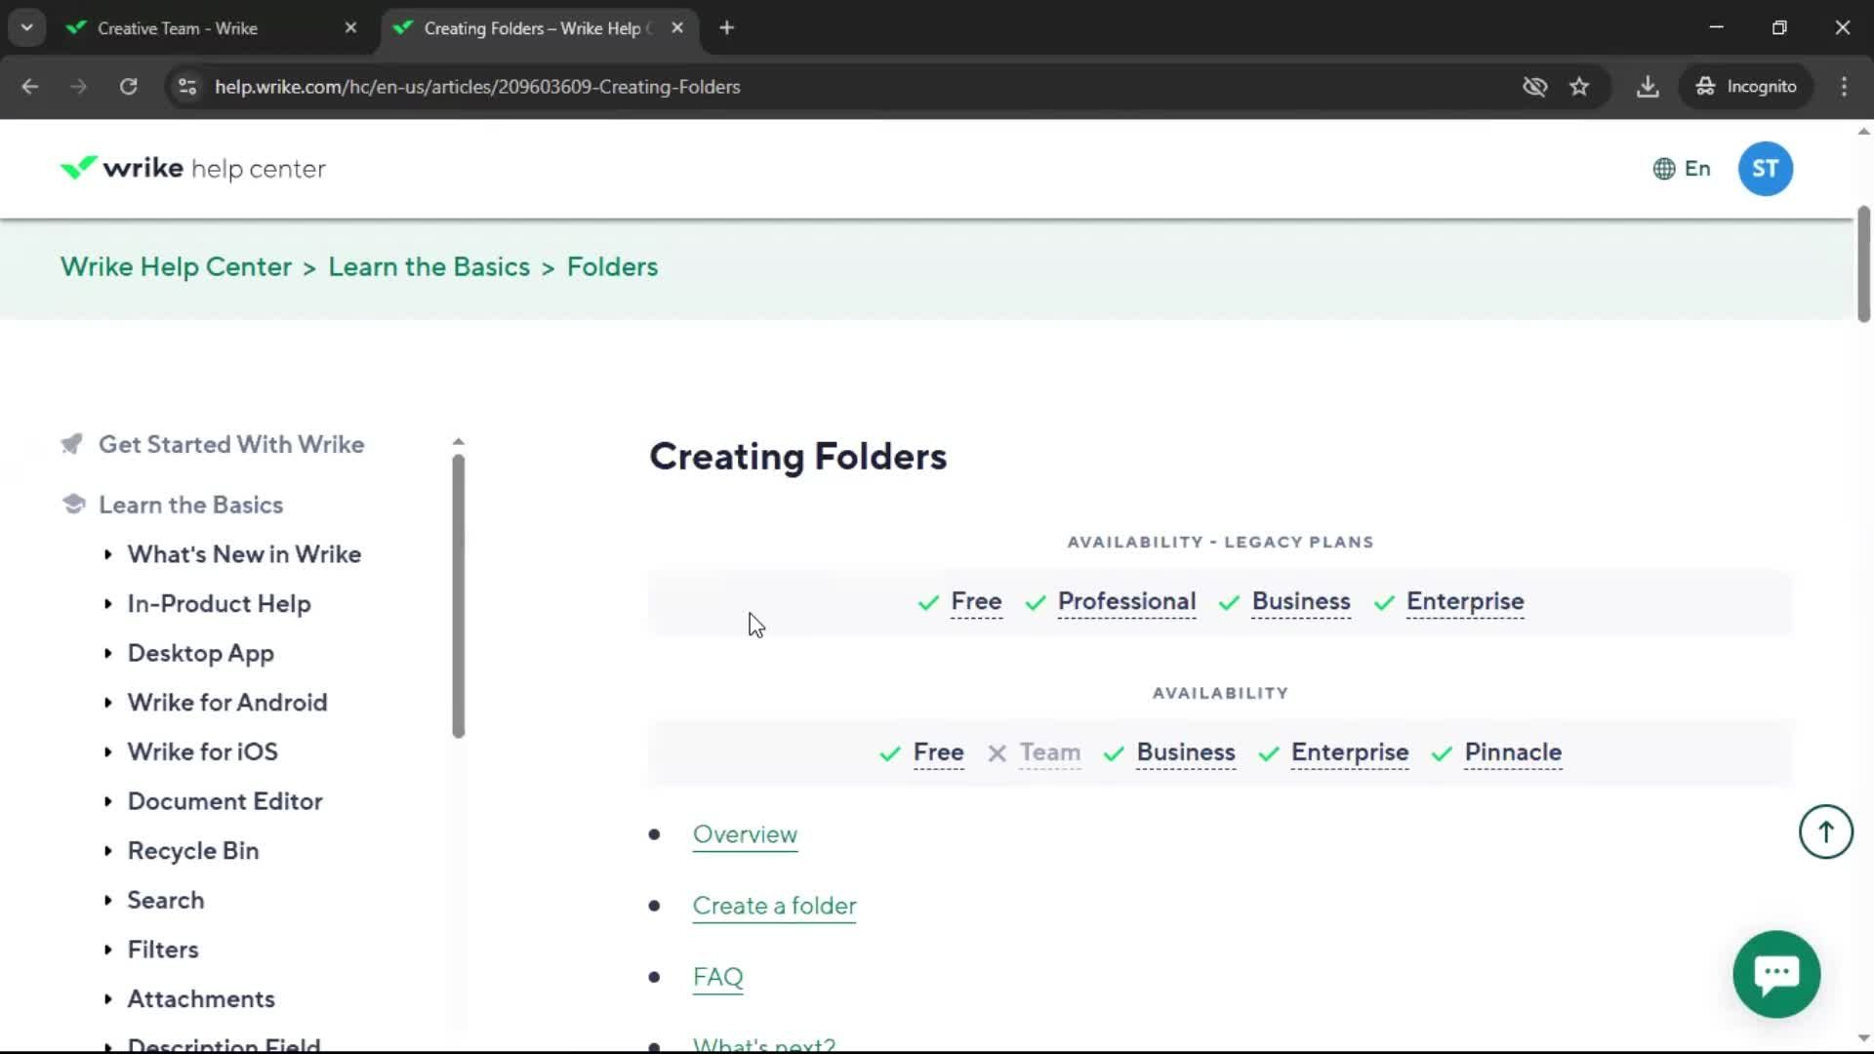Click the legacy Business plan label
The width and height of the screenshot is (1874, 1054).
(1301, 601)
